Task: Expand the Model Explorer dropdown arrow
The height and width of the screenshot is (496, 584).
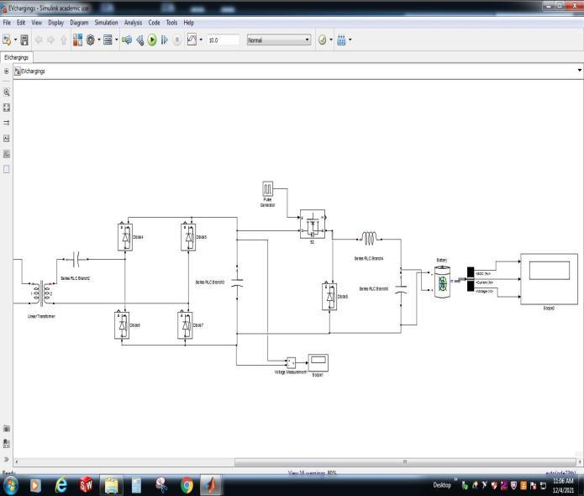Action: [117, 40]
